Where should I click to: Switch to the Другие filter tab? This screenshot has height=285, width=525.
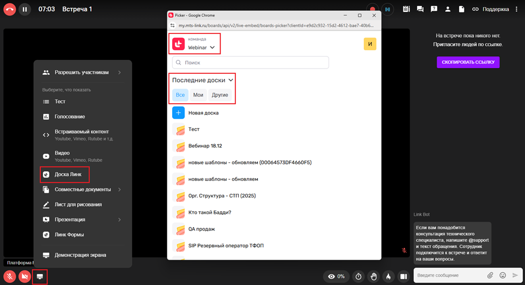click(220, 95)
